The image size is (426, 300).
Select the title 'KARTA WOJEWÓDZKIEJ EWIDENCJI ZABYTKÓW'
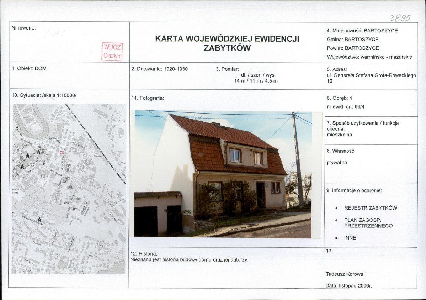point(227,43)
